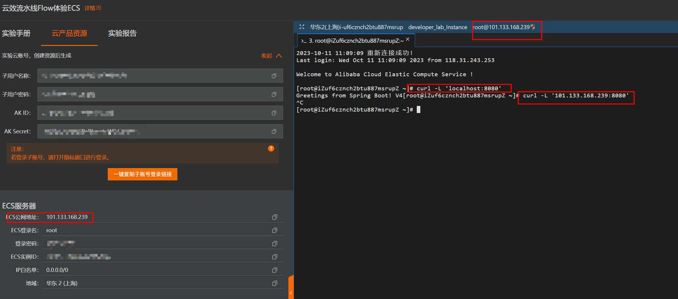Close the root@iZuf6cznch2btu887msrupZ terminal tab
This screenshot has width=678, height=299.
click(x=408, y=40)
